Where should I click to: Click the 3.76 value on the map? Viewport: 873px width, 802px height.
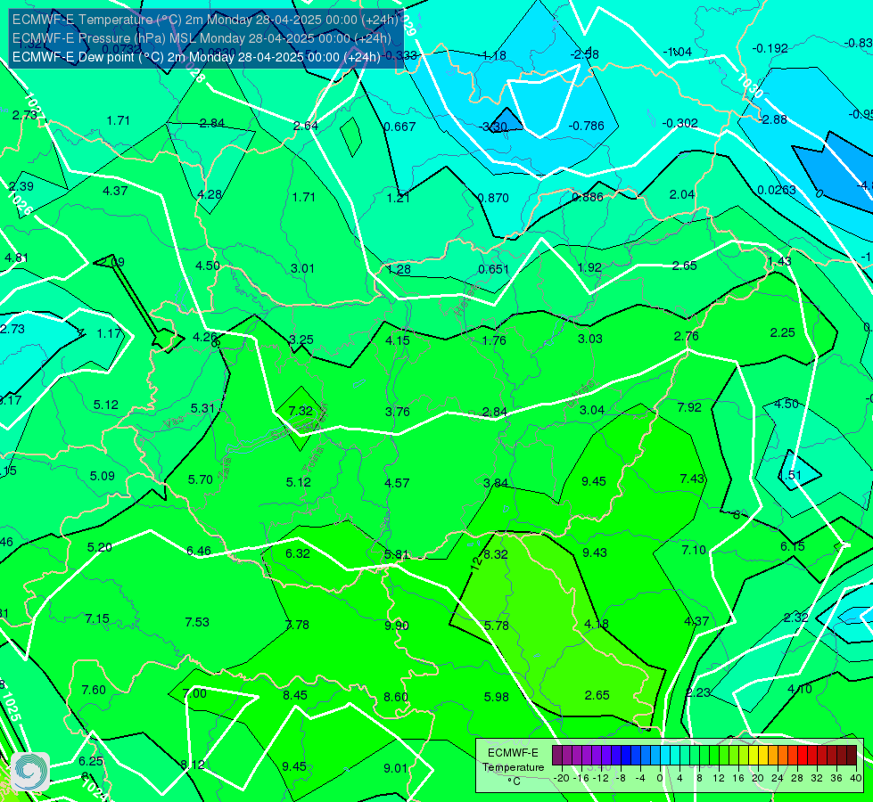(x=398, y=412)
